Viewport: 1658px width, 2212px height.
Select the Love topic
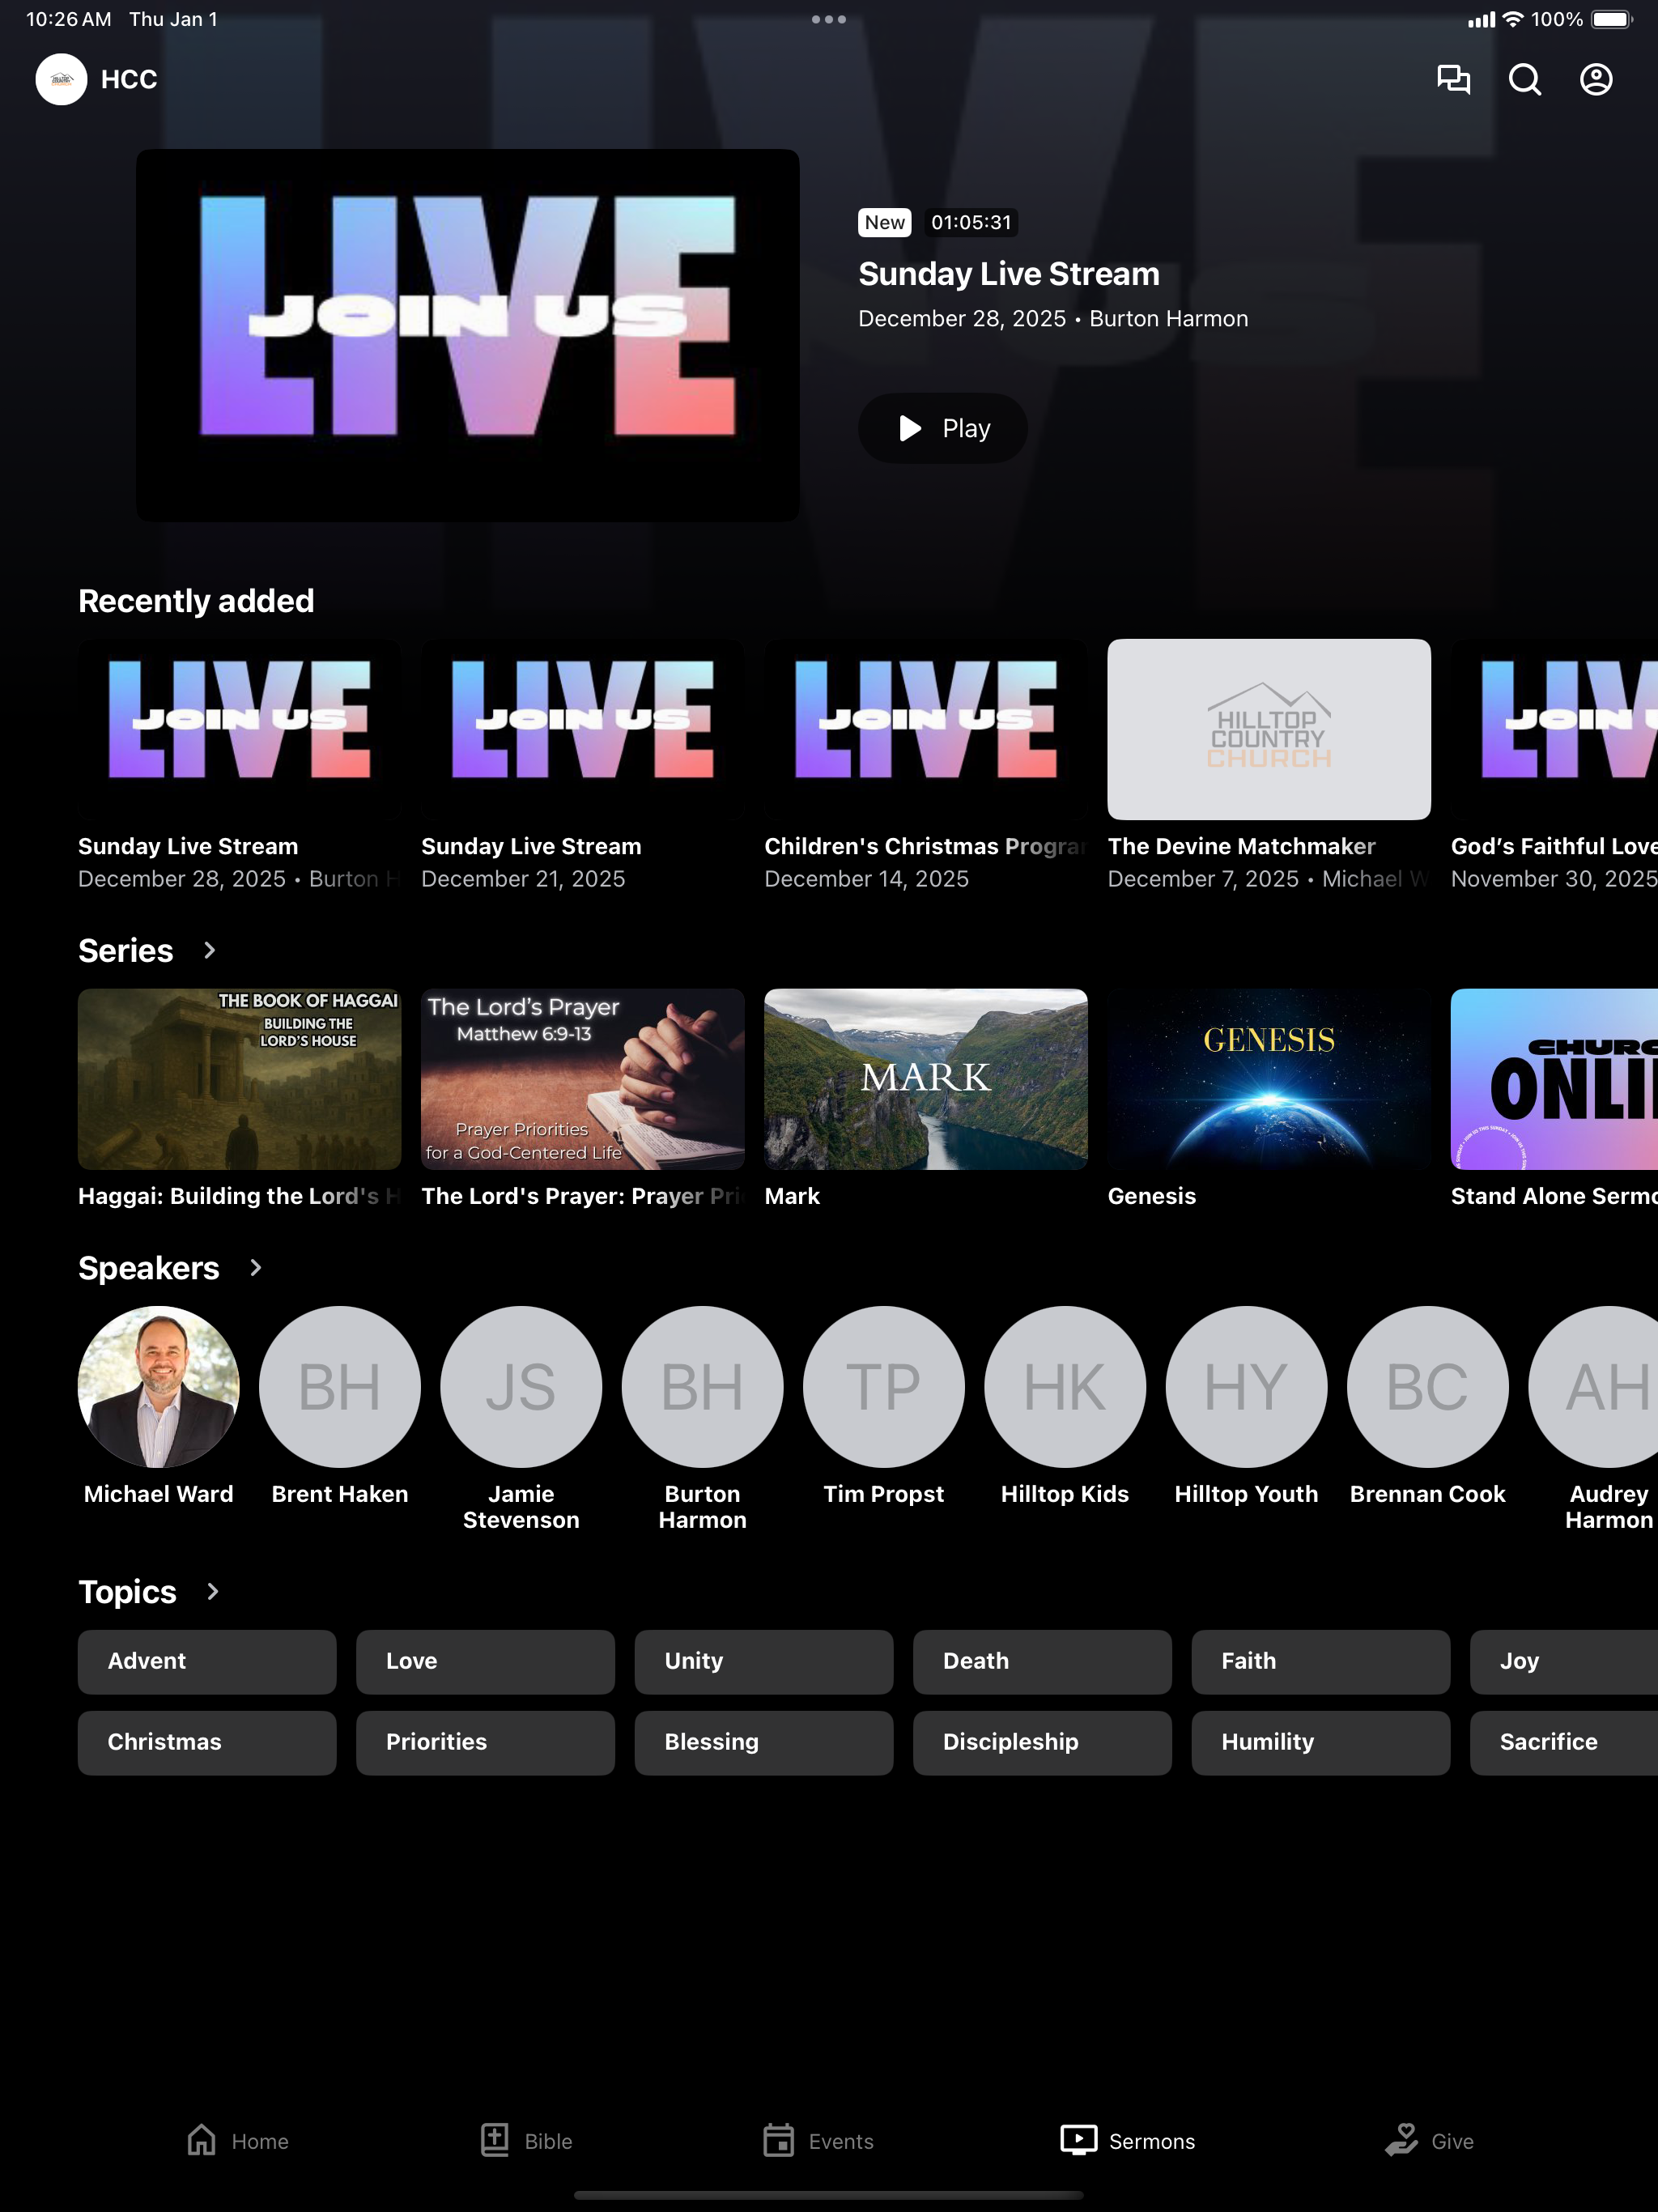click(485, 1661)
